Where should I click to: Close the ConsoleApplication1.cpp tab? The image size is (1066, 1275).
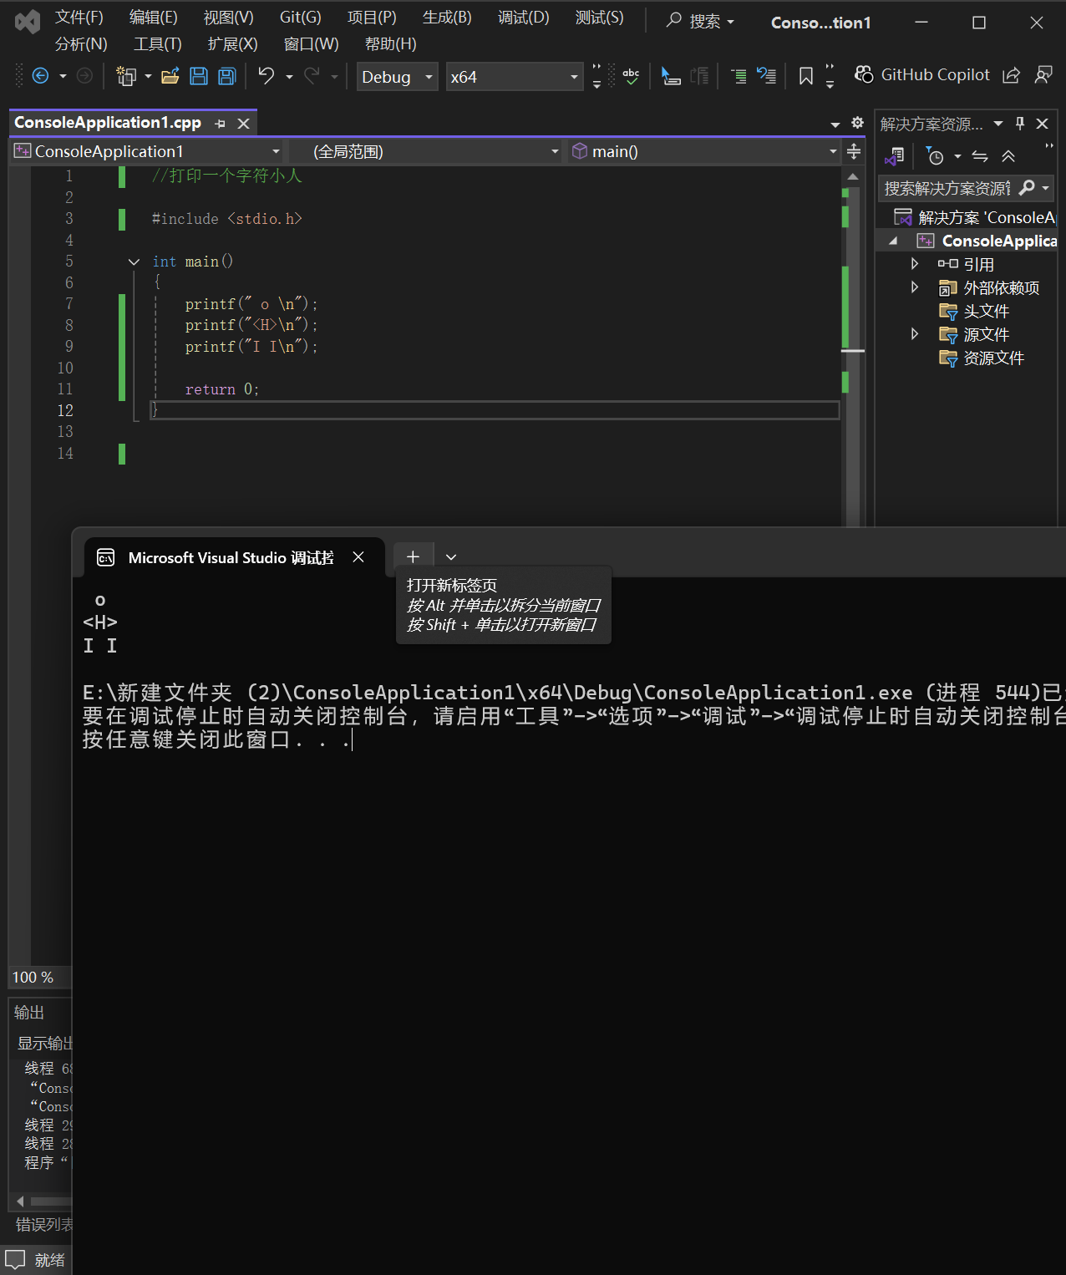click(243, 124)
